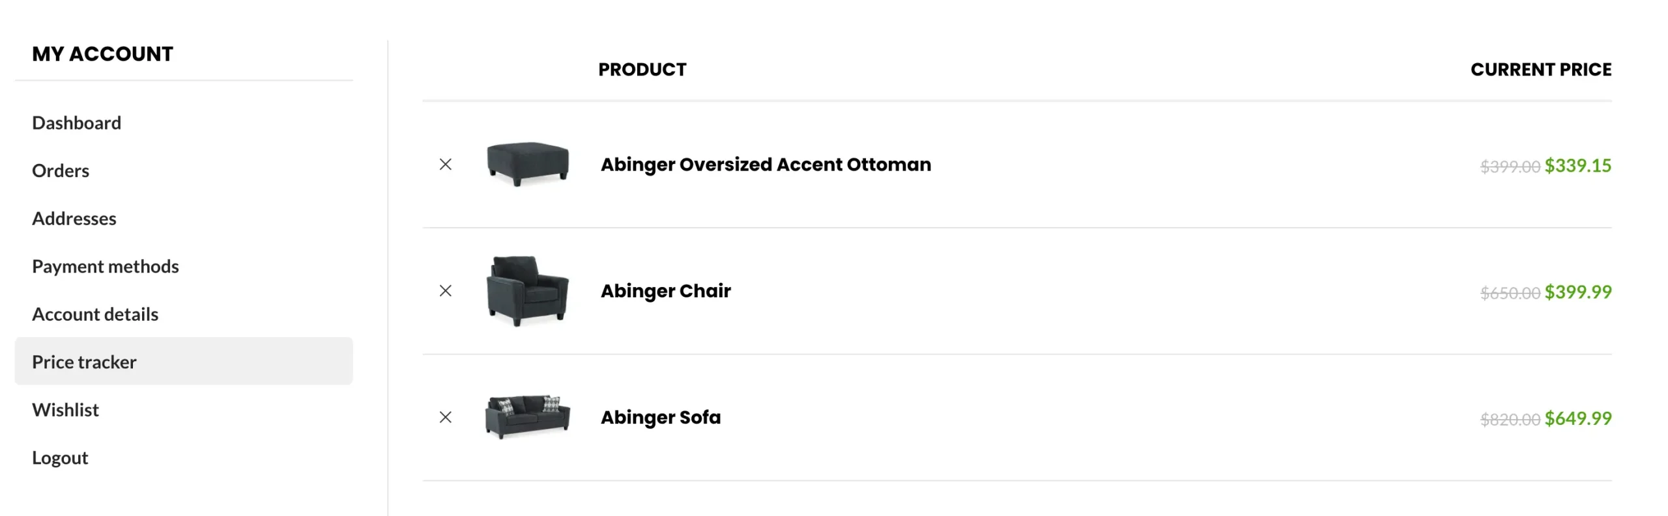Open the Payment methods page

pos(106,266)
